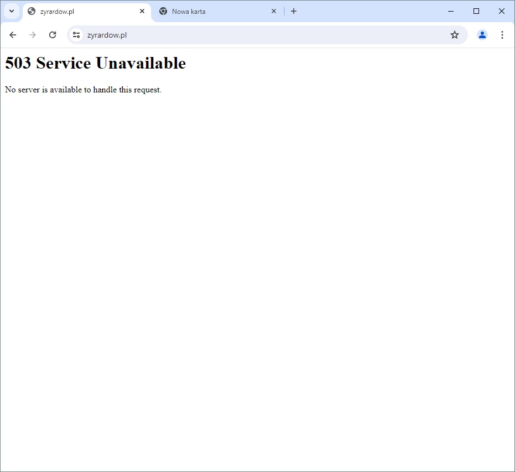Open the user profile icon
This screenshot has width=515, height=472.
pyautogui.click(x=482, y=35)
